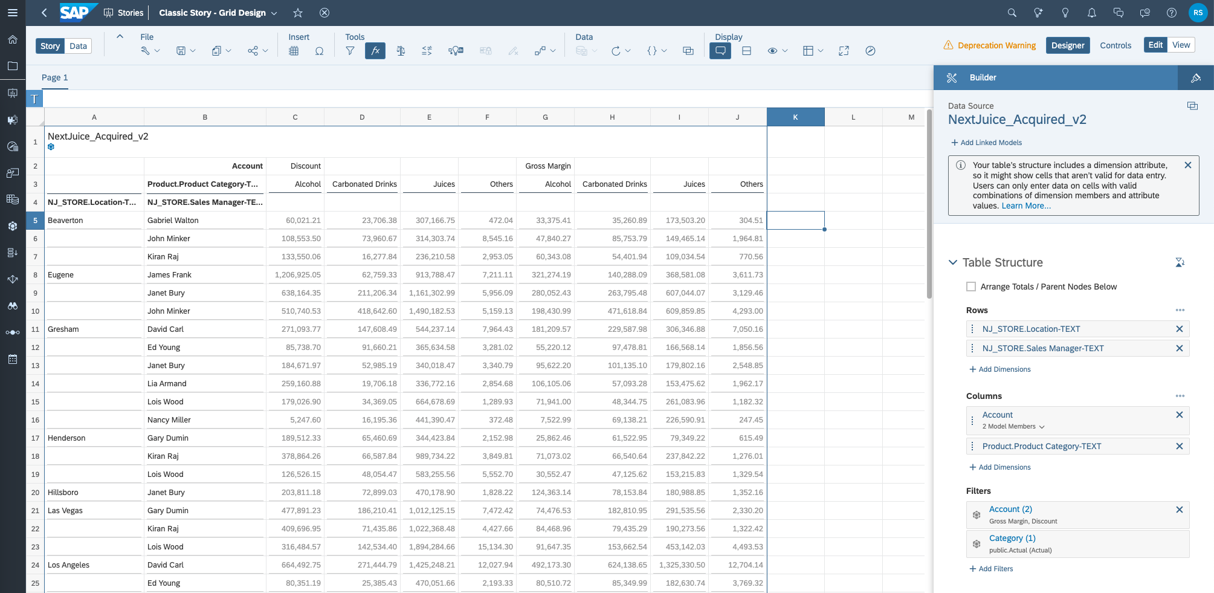Open notifications with the bell icon
1214x593 pixels.
click(1091, 12)
